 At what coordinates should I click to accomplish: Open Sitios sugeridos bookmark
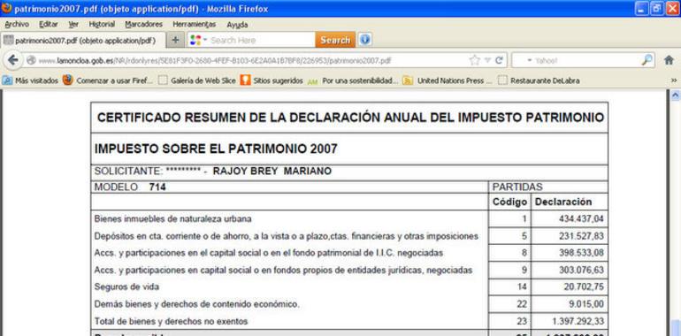(x=272, y=80)
